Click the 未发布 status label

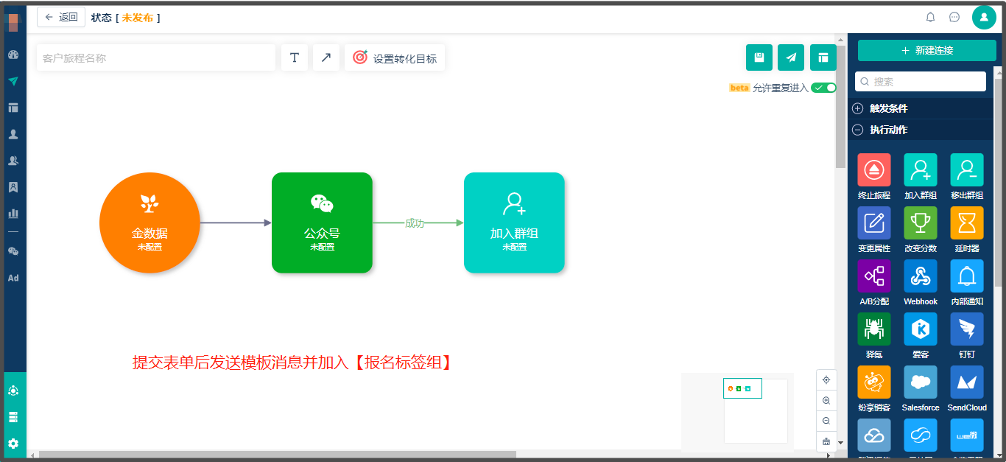[138, 18]
